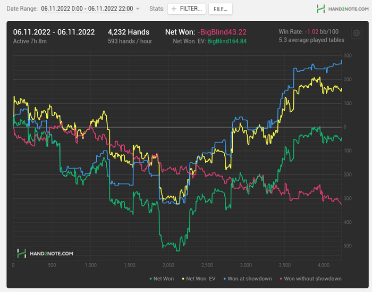Toggle the Net Won EV legend entry
The image size is (372, 292).
(x=199, y=279)
